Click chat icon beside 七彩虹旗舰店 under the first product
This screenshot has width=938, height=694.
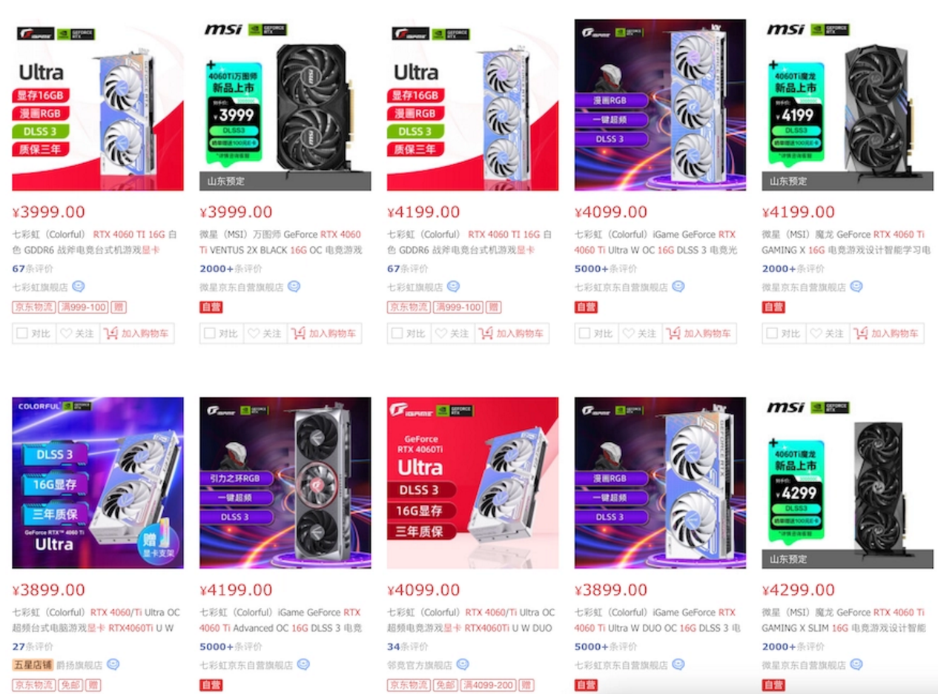pyautogui.click(x=78, y=286)
